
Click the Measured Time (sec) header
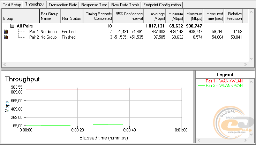coord(213,16)
